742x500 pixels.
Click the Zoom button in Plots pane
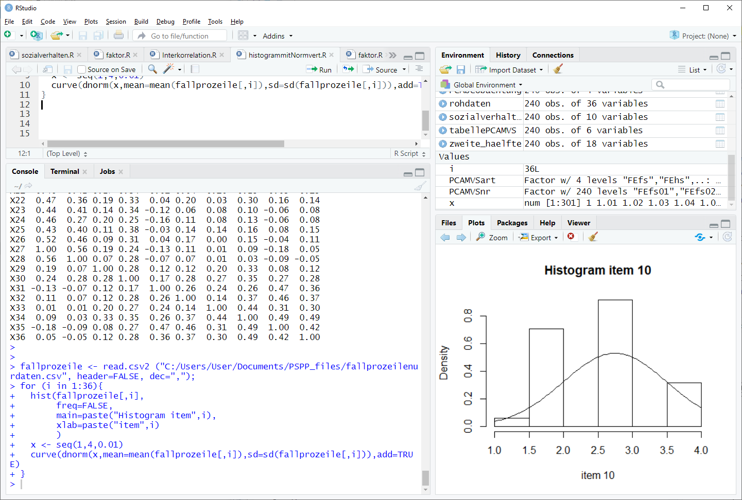coord(492,237)
